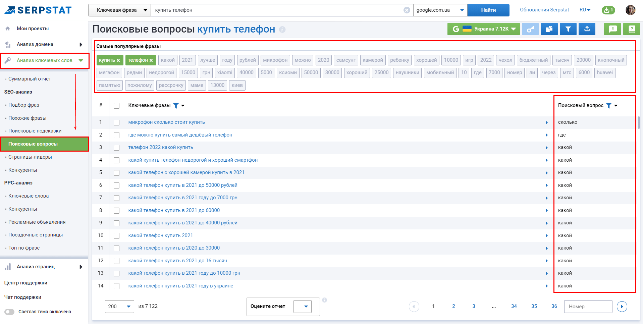Expand the Анализ страниц menu arrow
643x324 pixels.
point(81,267)
